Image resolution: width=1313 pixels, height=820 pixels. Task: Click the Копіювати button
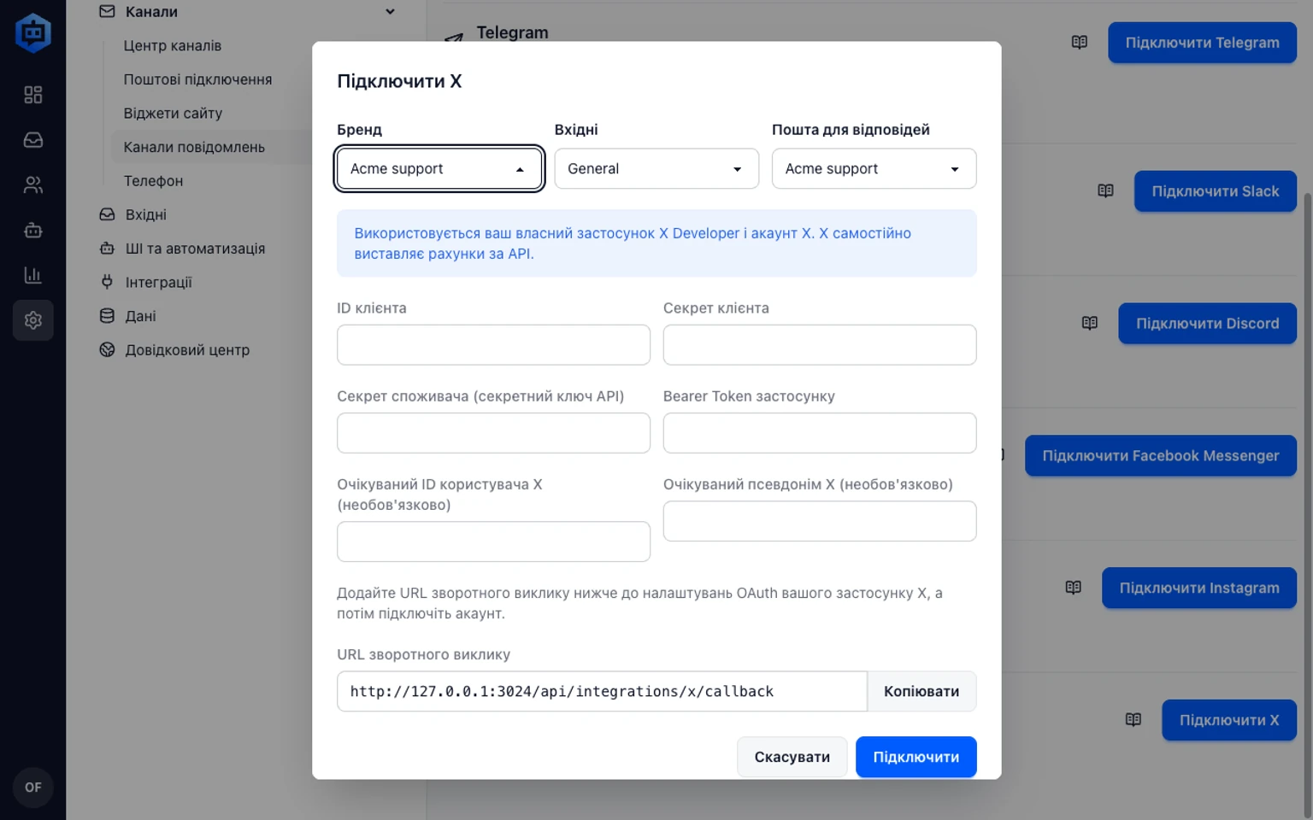point(921,691)
